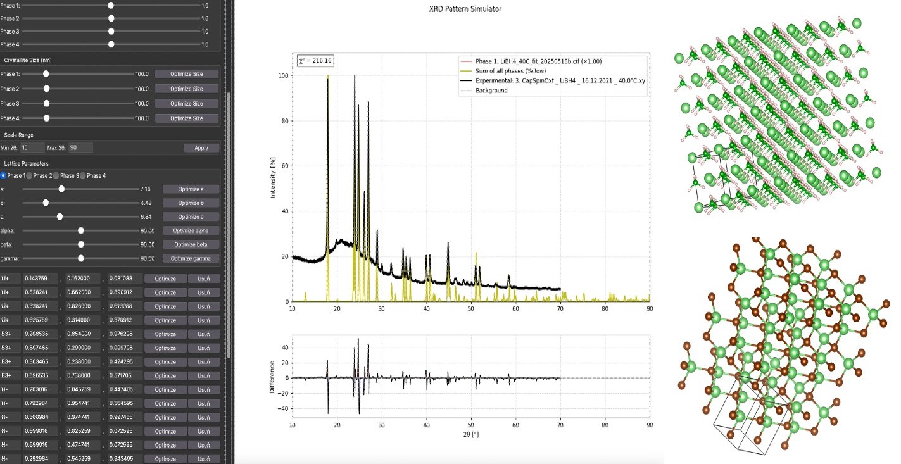901x464 pixels.
Task: Click Optimize Size for crystallite Phase 3
Action: click(187, 103)
